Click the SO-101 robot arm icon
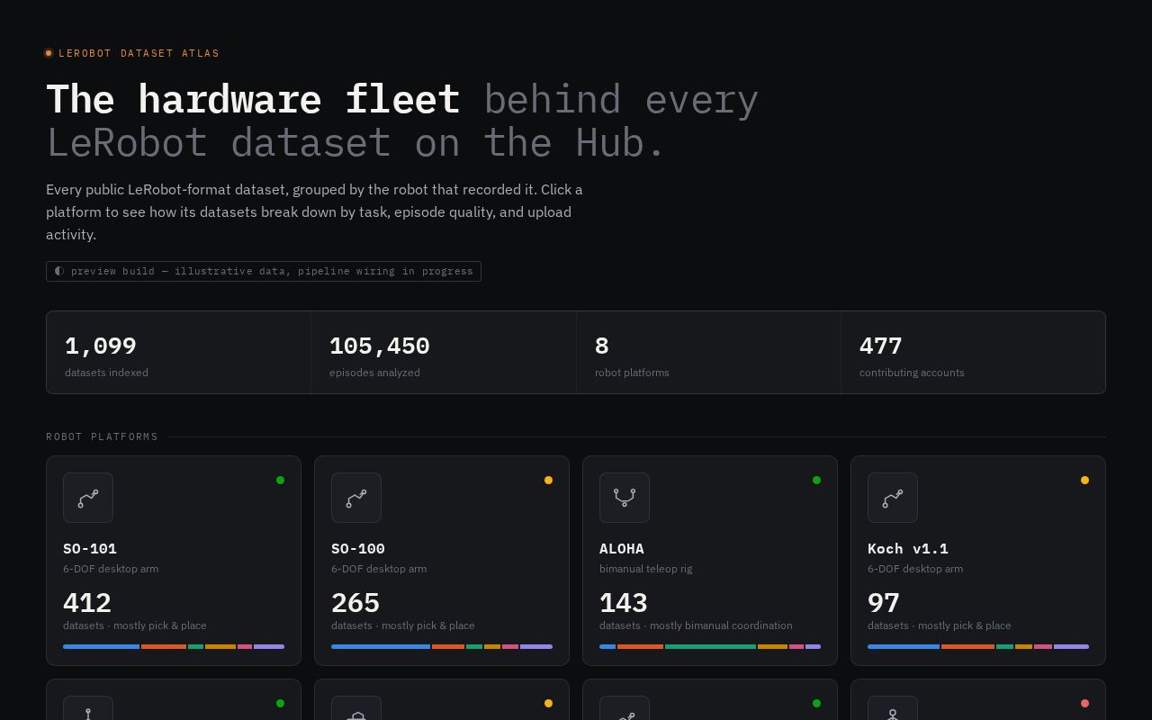Image resolution: width=1152 pixels, height=720 pixels. (88, 498)
